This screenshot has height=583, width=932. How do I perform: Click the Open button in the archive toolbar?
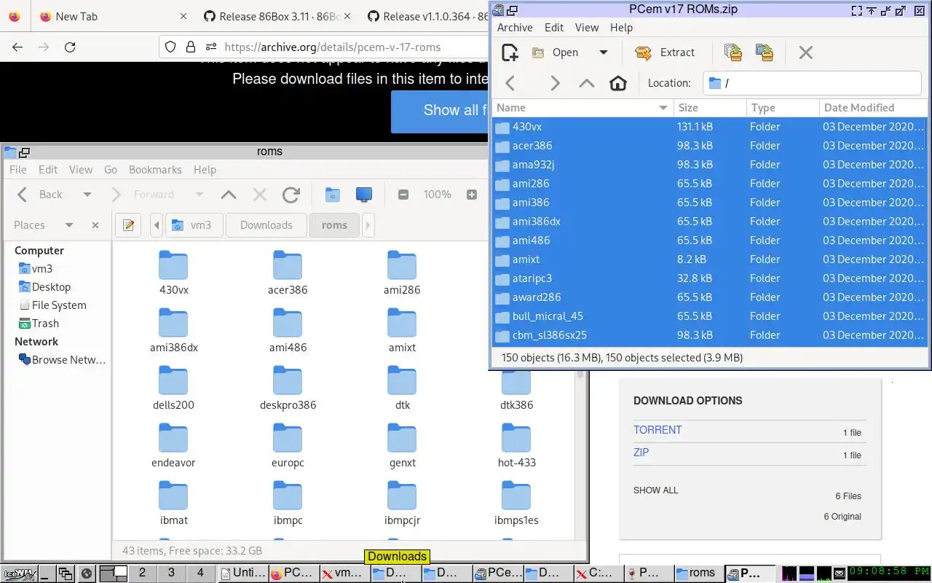pos(556,52)
